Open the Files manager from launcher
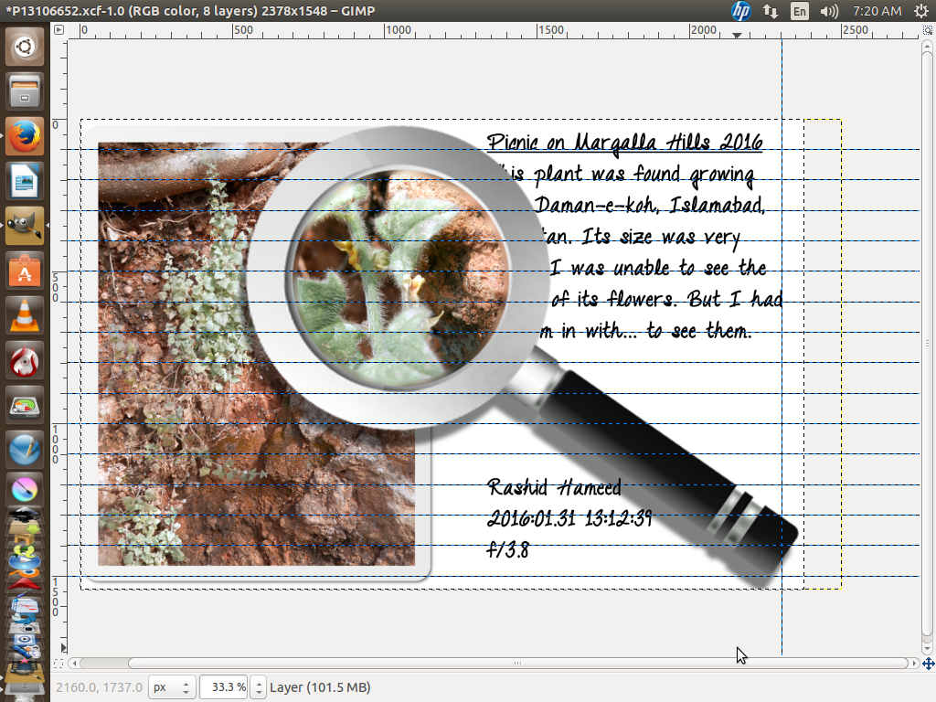936x702 pixels. coord(25,91)
